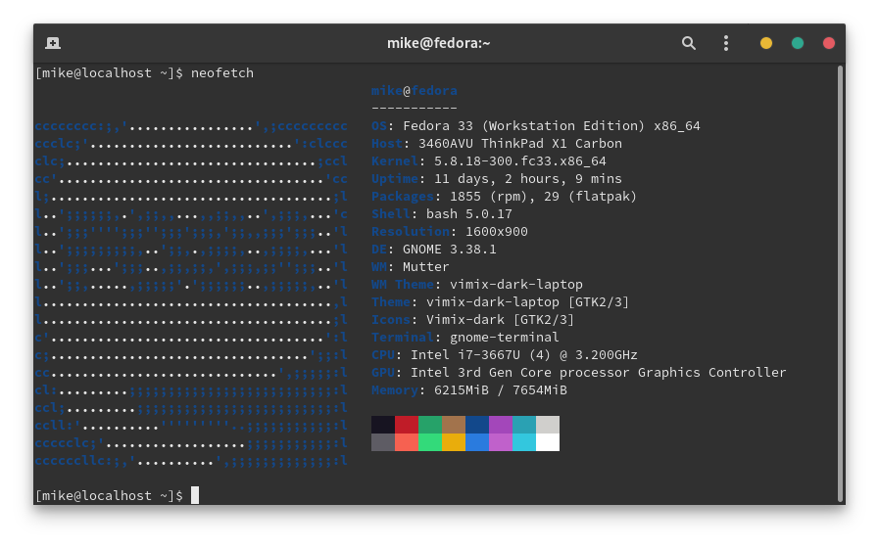
Task: Click the mike@fedora:~ window title
Action: click(438, 43)
